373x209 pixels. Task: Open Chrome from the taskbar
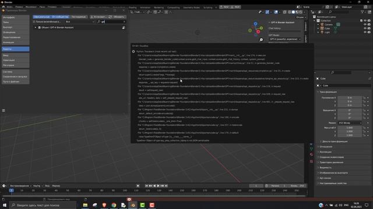tap(114, 205)
